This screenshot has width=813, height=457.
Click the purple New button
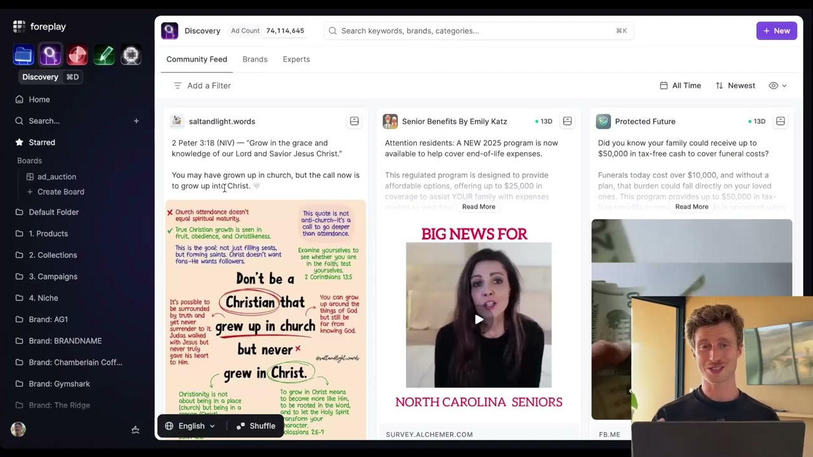776,30
